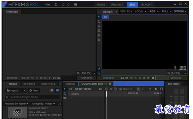The width and height of the screenshot is (193, 119).
Task: Overlay trimmer clip onto timeline icon
Action: (59, 78)
